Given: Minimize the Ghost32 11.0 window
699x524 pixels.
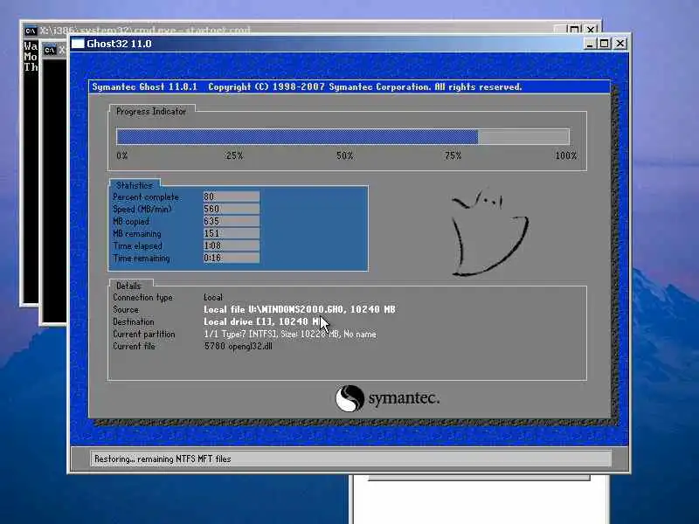Looking at the screenshot, I should 590,44.
